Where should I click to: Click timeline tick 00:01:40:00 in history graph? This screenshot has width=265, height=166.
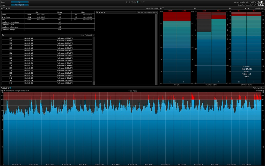click(x=83, y=164)
